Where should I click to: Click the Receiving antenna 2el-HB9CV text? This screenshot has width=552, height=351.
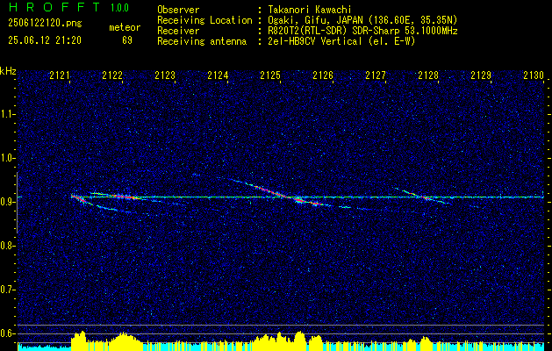pos(341,41)
